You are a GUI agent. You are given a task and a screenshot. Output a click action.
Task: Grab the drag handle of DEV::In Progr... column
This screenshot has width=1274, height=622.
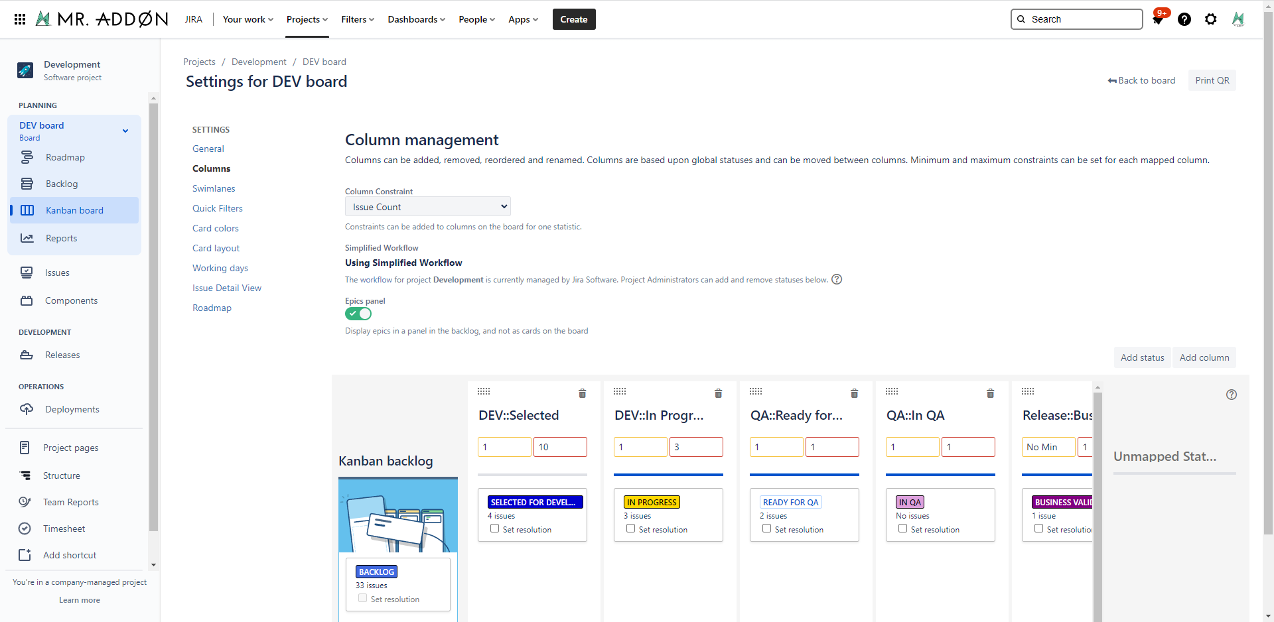pos(620,391)
